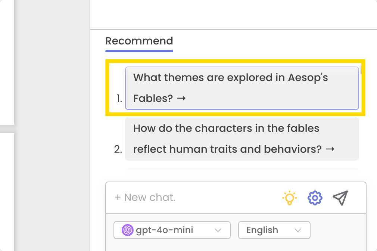This screenshot has height=251, width=377.
Task: Open chat settings via blue gear icon
Action: click(315, 198)
